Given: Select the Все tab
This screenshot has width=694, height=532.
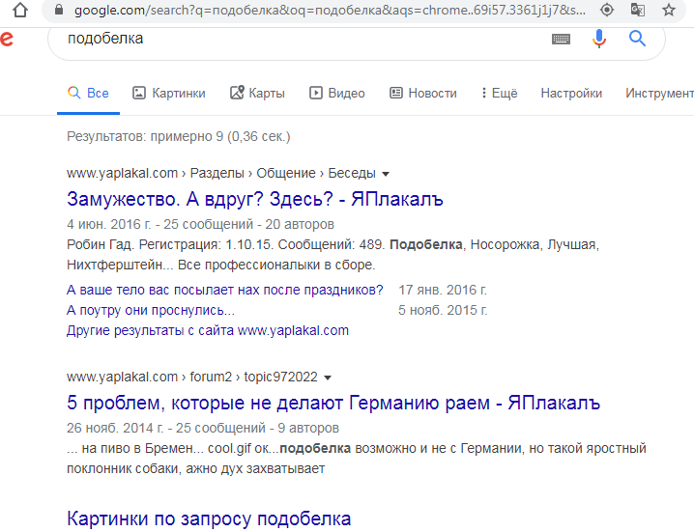Looking at the screenshot, I should tap(88, 94).
